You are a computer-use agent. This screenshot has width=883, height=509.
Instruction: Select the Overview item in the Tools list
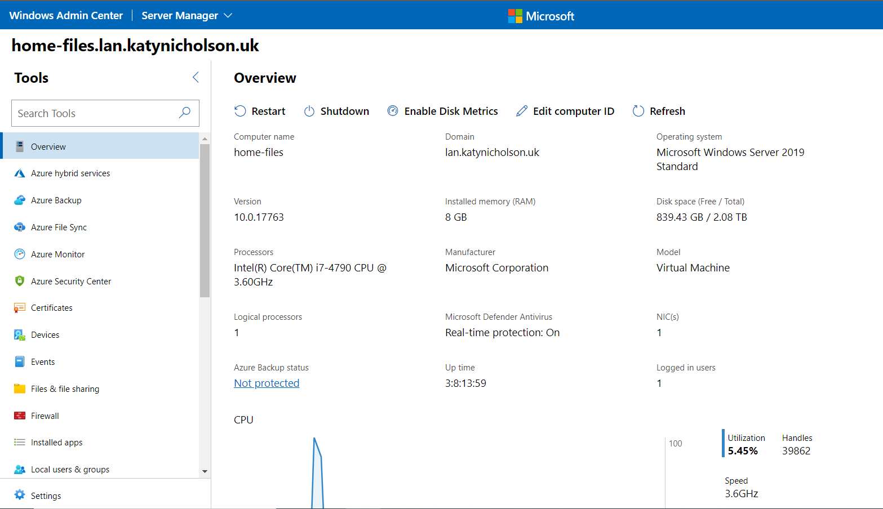(48, 146)
